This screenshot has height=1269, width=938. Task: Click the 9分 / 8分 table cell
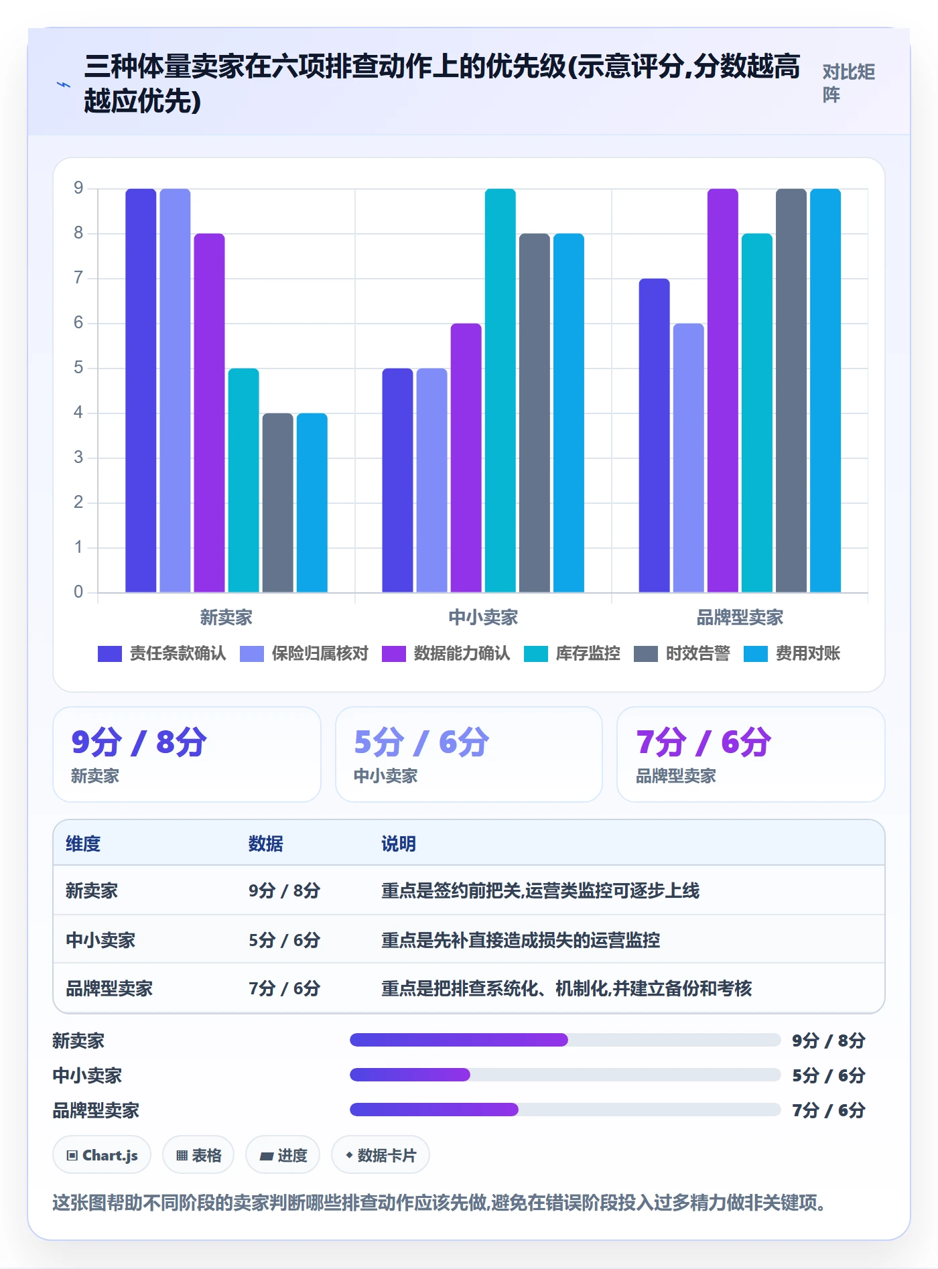284,890
